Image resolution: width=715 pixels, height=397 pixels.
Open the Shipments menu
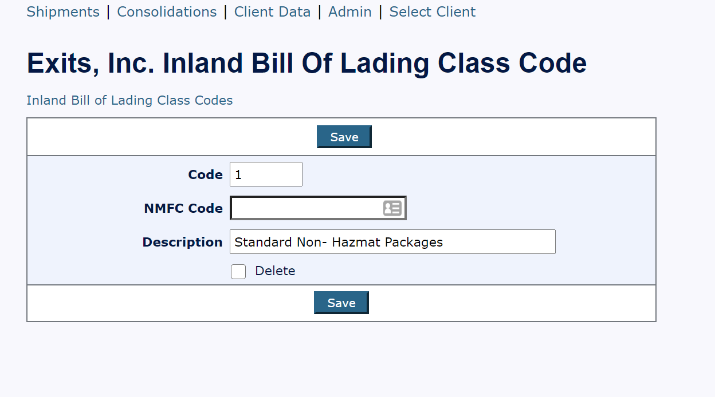63,11
